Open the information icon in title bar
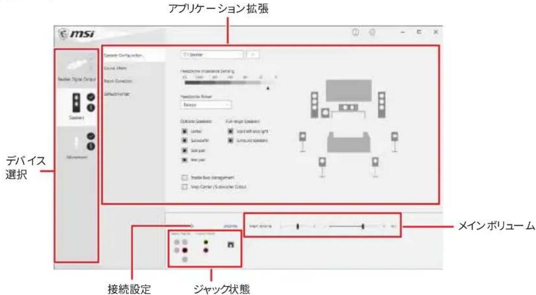 pos(355,32)
